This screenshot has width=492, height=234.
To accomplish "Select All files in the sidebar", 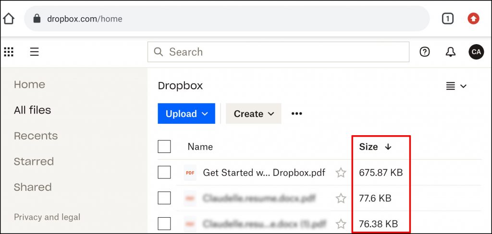I will (32, 110).
